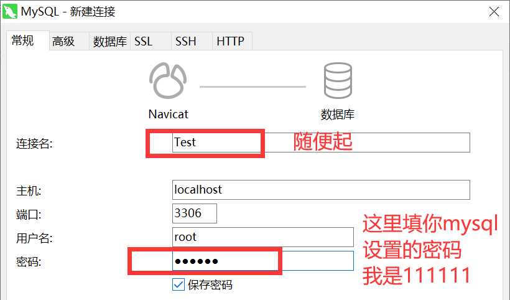Click the 密码: label
This screenshot has height=300, width=510.
pyautogui.click(x=29, y=261)
